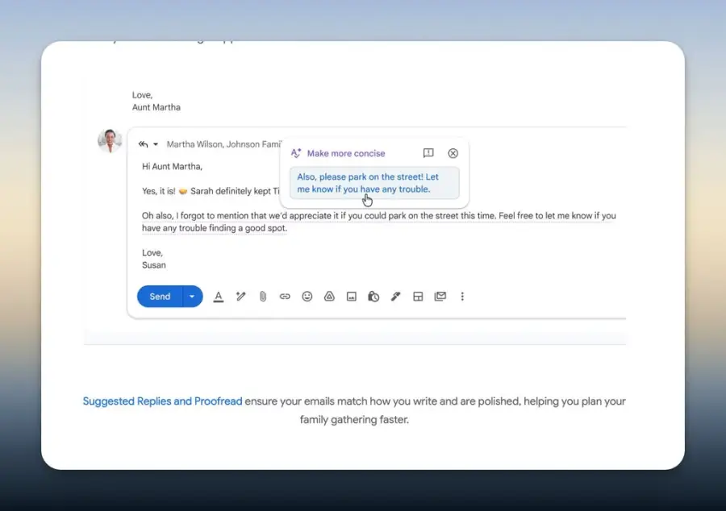Click the line starting Yes, it is!
726x511 pixels.
coord(211,191)
